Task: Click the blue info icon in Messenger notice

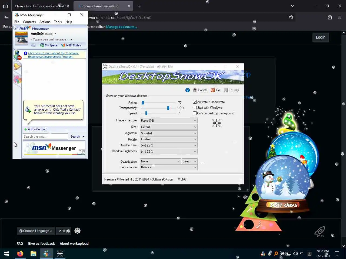Action: click(x=25, y=53)
